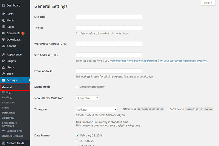Select the 2016-02-22 date format

click(x=77, y=141)
